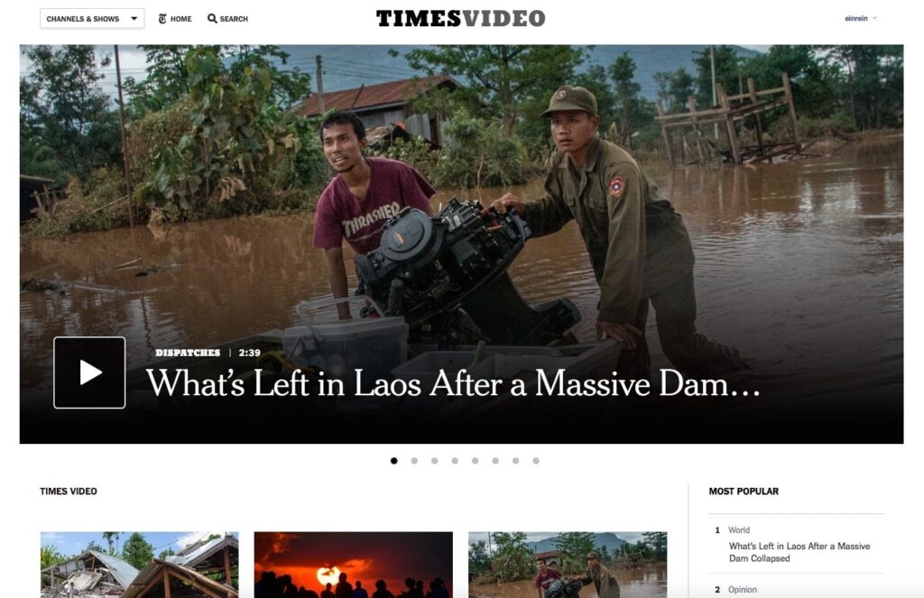This screenshot has height=598, width=924.
Task: Click the World category in Most Popular
Action: coord(739,530)
